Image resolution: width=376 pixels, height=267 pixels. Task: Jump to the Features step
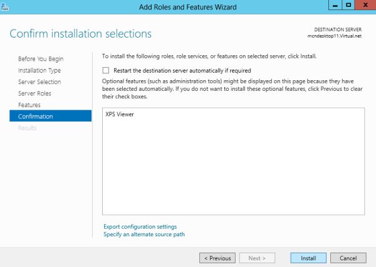click(29, 105)
